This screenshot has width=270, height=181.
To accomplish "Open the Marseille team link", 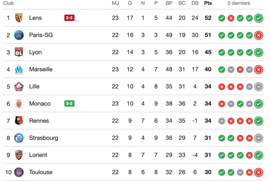I will click(x=41, y=69).
